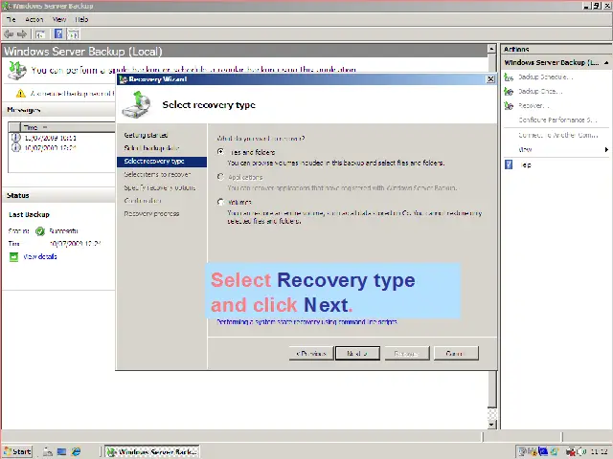Screen dimensions: 613x459
Task: Select the Volumes radio button
Action: (221, 202)
